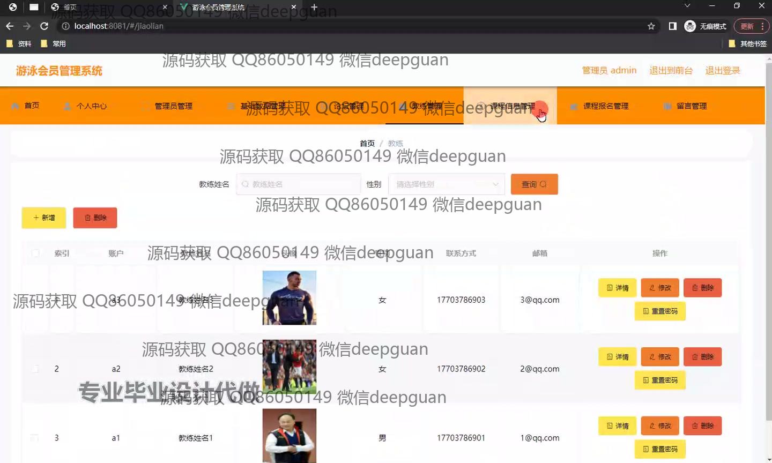Viewport: 772px width, 463px height.
Task: Open the 常用 bookmark folder
Action: [x=53, y=44]
